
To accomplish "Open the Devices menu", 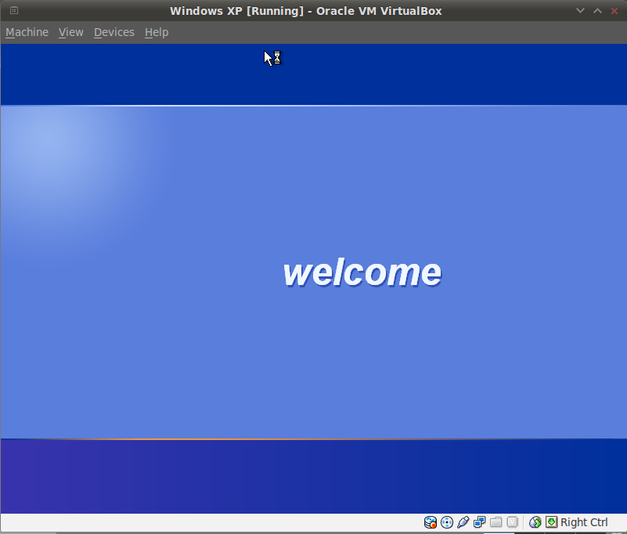I will 114,32.
